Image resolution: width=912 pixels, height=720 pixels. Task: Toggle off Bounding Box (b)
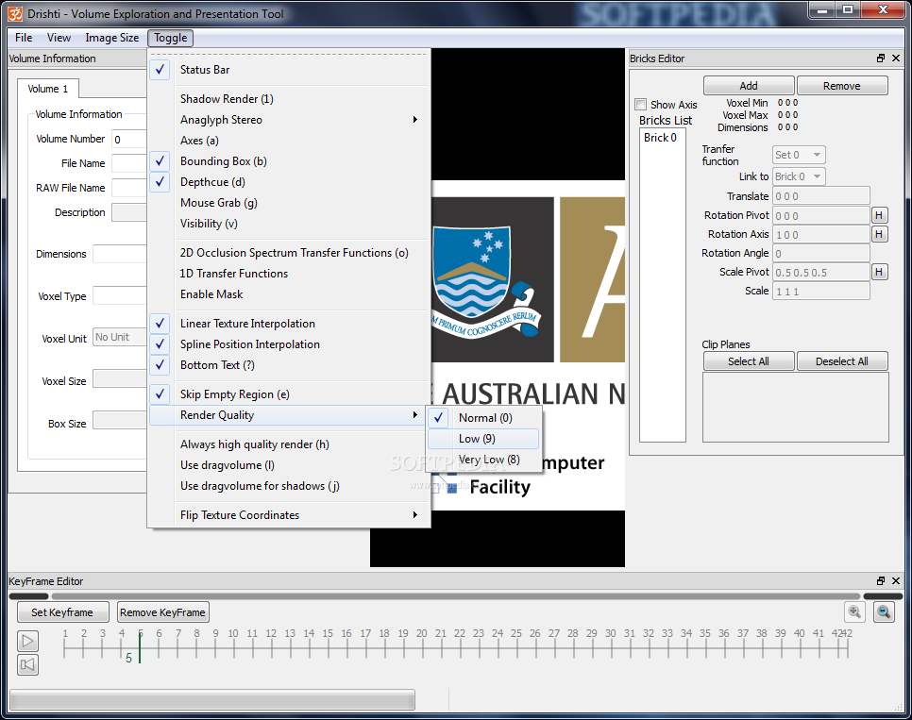coord(289,161)
